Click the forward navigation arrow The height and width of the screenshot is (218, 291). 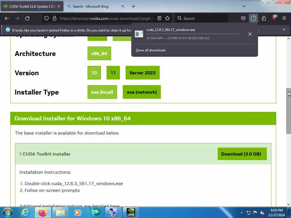coord(17,18)
